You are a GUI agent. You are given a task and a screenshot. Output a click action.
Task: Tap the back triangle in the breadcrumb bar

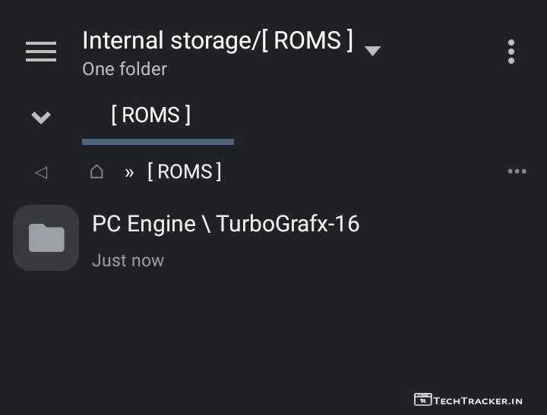[41, 172]
